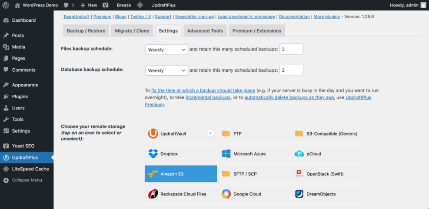Click the Plugins sidebar icon
This screenshot has width=429, height=209.
tap(6, 96)
